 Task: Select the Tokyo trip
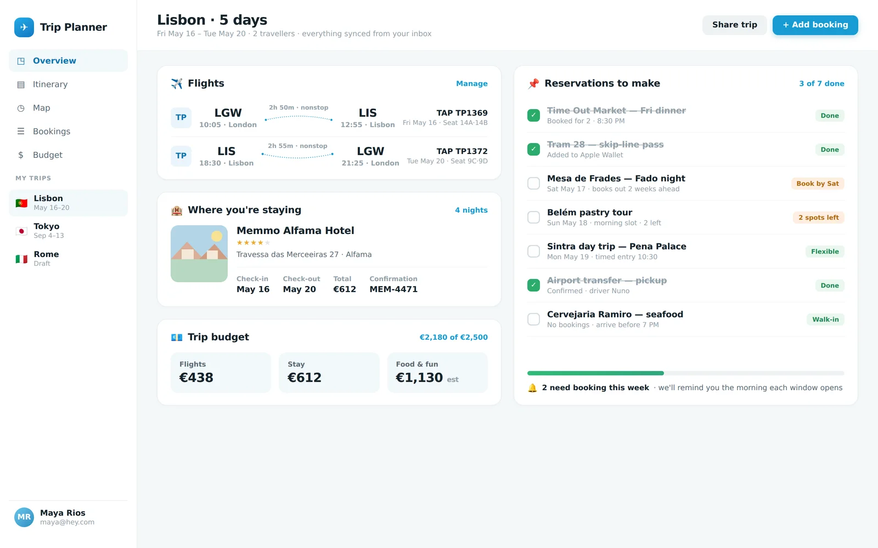point(68,231)
